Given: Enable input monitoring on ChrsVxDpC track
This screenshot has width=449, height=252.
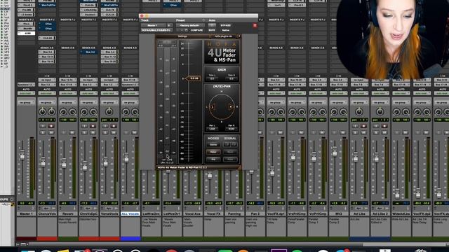Looking at the screenshot, I should click(84, 126).
